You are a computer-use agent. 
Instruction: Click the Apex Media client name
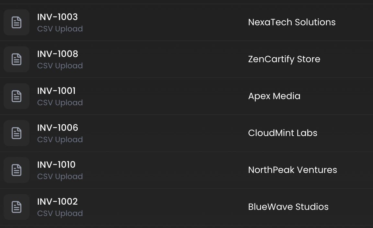pyautogui.click(x=274, y=96)
